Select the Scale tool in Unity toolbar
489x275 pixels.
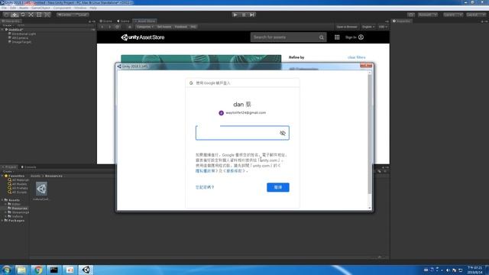[31, 15]
